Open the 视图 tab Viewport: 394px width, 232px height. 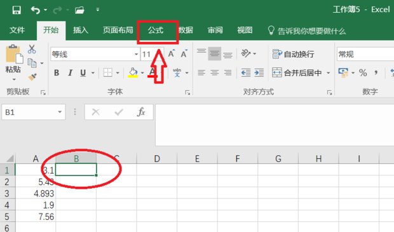click(x=245, y=31)
